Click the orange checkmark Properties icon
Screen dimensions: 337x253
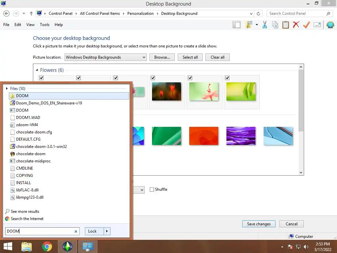tap(306, 25)
